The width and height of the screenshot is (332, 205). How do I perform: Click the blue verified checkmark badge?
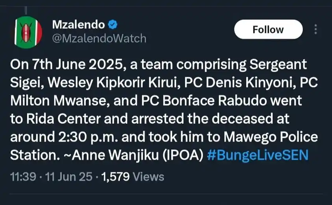[x=113, y=24]
